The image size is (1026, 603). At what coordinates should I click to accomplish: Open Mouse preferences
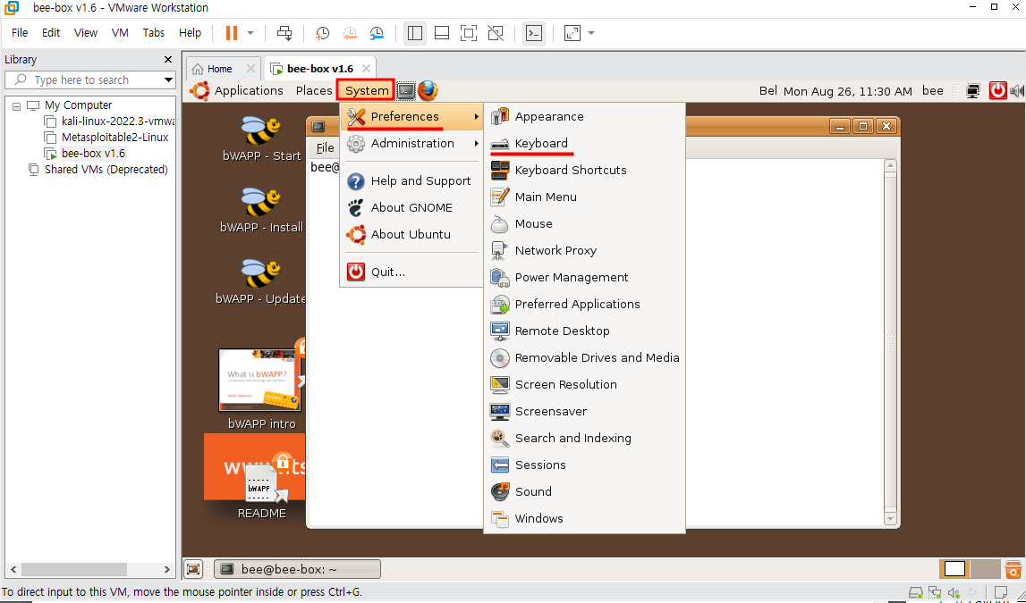[584, 224]
